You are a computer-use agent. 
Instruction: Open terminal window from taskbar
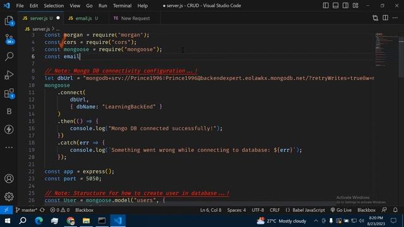(x=102, y=221)
